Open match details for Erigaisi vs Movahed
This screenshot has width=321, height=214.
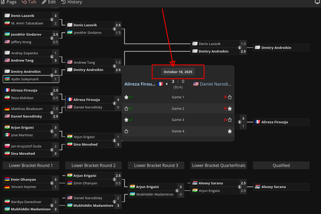click(114, 140)
